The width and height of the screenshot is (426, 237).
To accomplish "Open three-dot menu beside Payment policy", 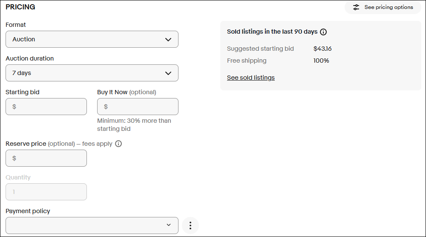I will (190, 225).
